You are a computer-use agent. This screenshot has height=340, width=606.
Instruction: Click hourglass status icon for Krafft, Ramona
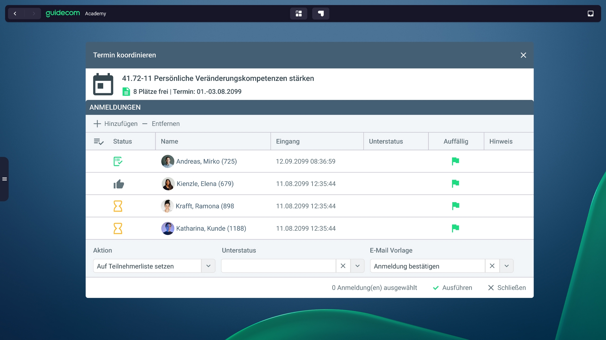118,206
